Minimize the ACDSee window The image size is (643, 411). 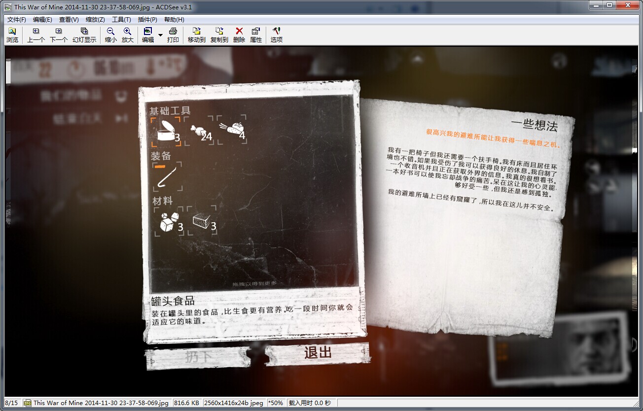[x=596, y=5]
